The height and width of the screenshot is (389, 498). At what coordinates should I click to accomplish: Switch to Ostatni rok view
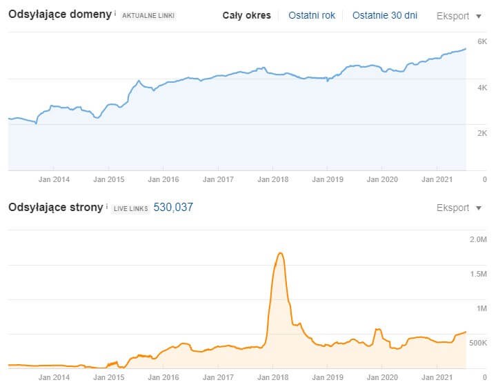pyautogui.click(x=312, y=15)
